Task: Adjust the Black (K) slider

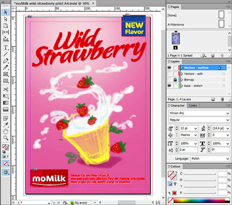Action: tap(200, 193)
